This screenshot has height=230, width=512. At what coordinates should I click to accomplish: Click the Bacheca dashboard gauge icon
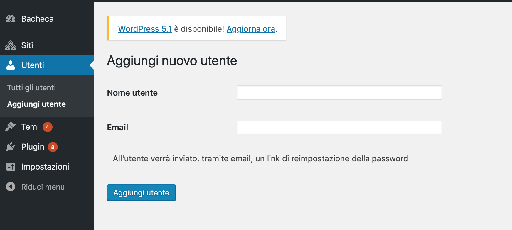11,19
